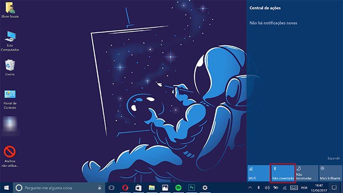Open File Explorer from the taskbar

(152, 188)
